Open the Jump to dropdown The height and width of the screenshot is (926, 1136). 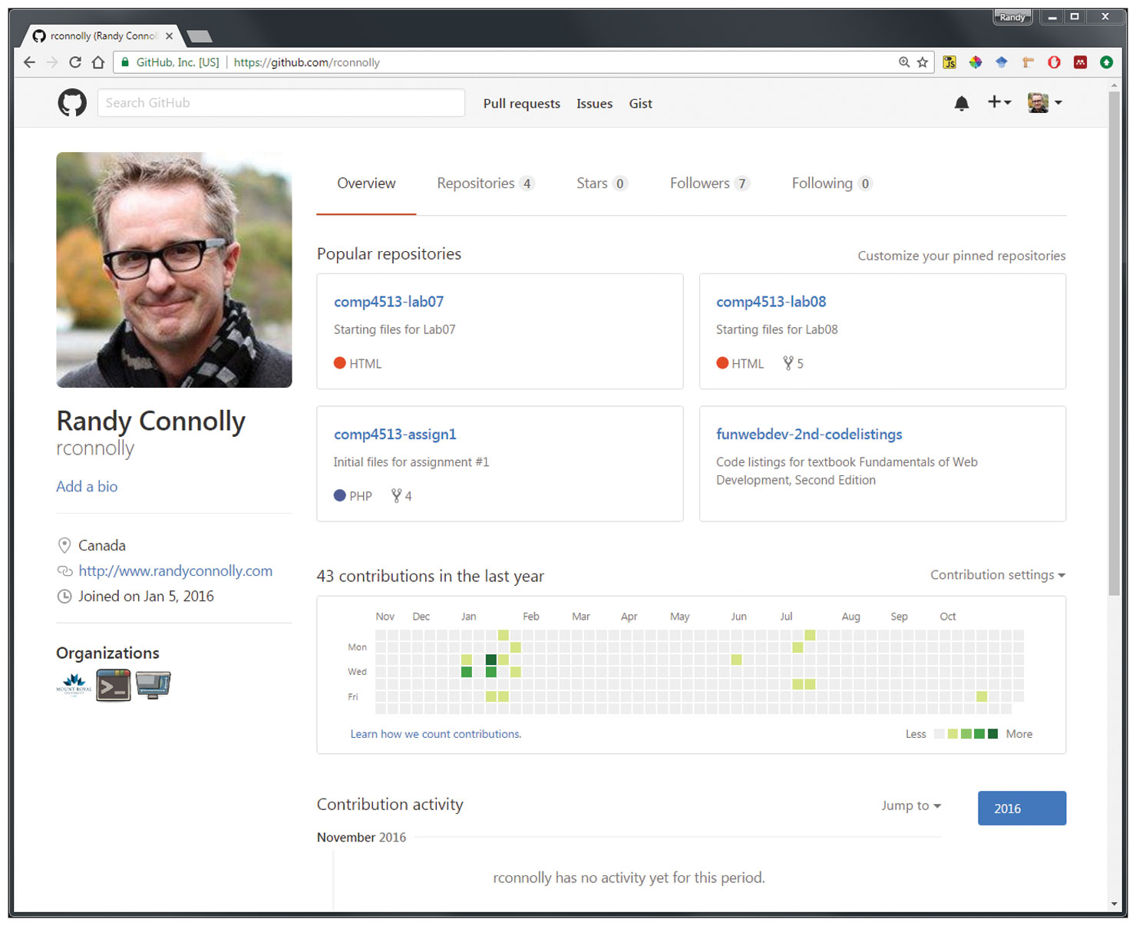[x=910, y=805]
